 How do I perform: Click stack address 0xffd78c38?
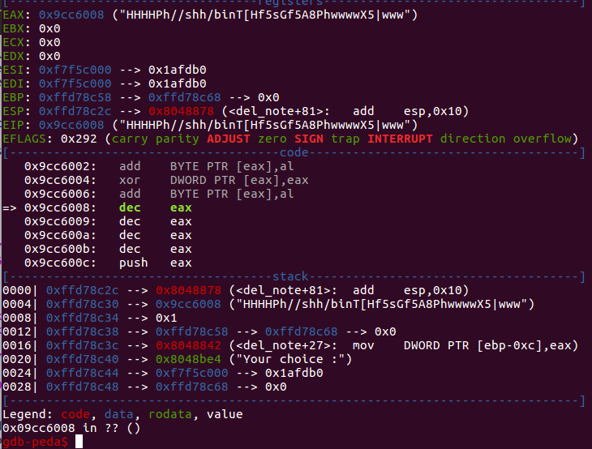(82, 332)
